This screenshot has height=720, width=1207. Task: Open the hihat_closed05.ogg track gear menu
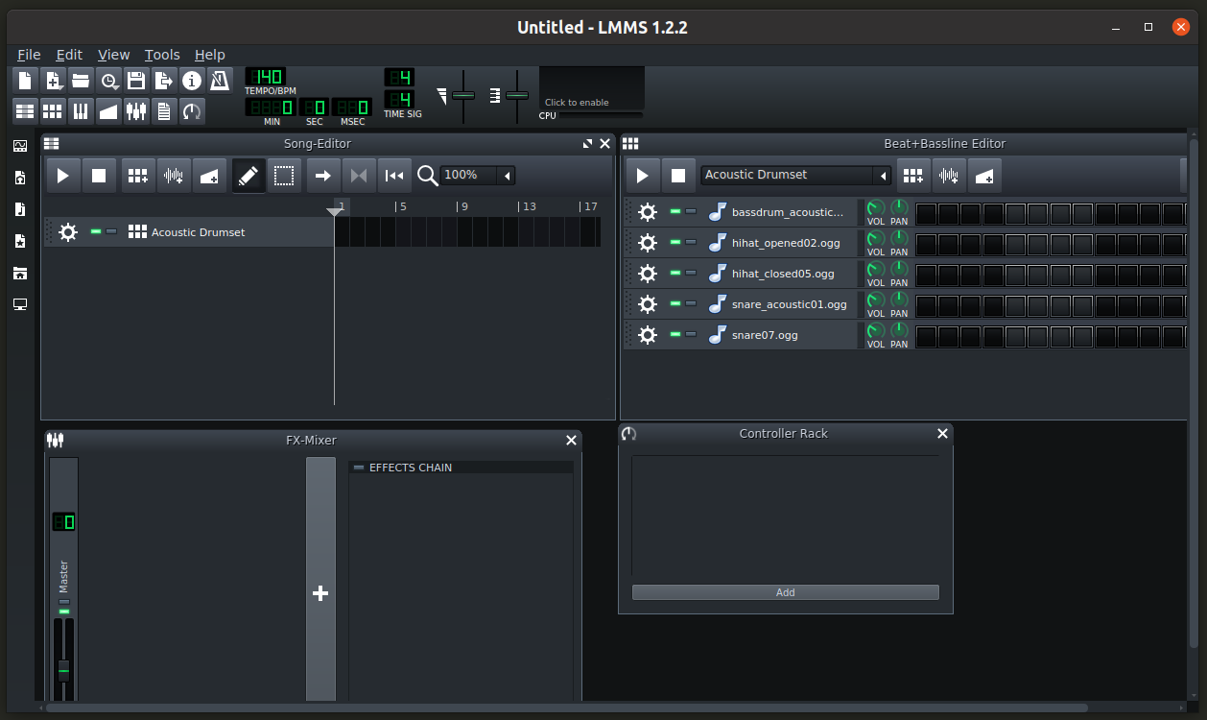pos(648,274)
